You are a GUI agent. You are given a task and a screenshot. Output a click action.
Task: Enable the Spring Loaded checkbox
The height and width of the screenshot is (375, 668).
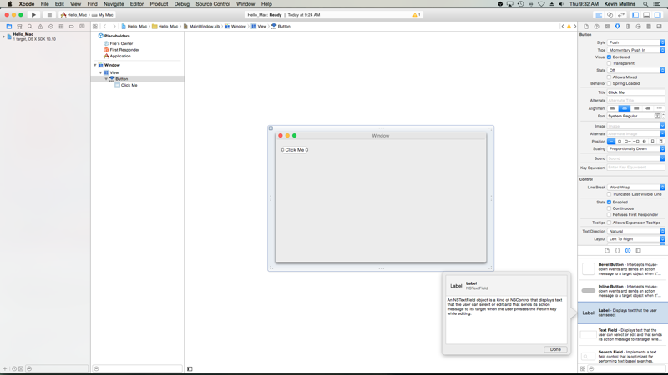point(610,84)
